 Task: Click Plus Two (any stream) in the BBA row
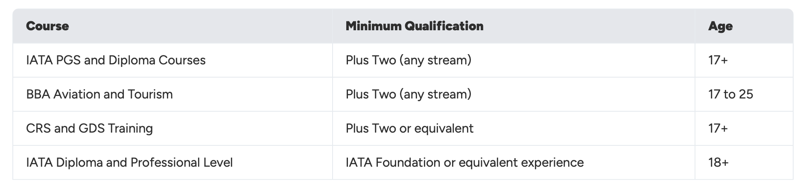tap(409, 94)
